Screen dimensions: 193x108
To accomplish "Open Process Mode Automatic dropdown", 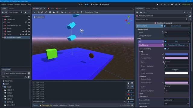I will [176, 100].
